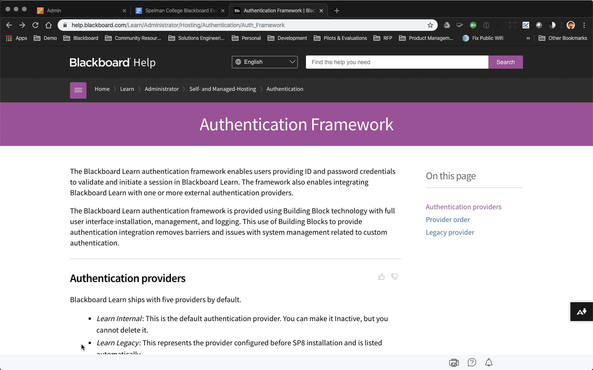Open the Other Bookmarks folder
Viewport: 593px width, 370px height.
563,38
